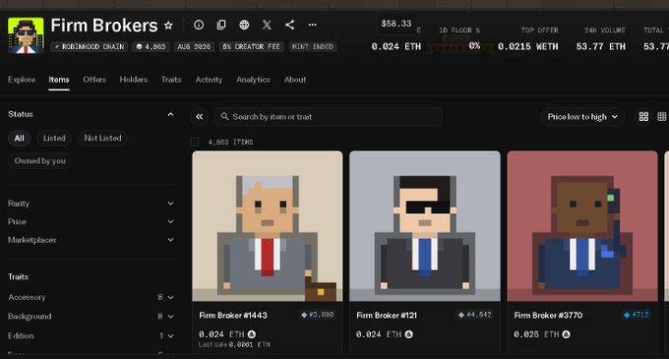The width and height of the screenshot is (669, 359).
Task: Click the Mint Ended badge
Action: 313,47
